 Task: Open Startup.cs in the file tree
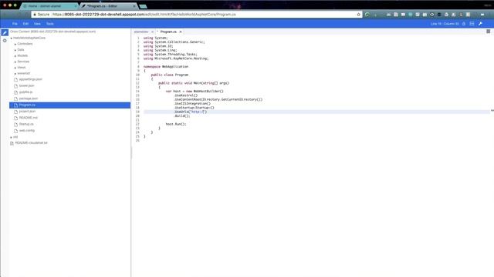click(x=26, y=124)
